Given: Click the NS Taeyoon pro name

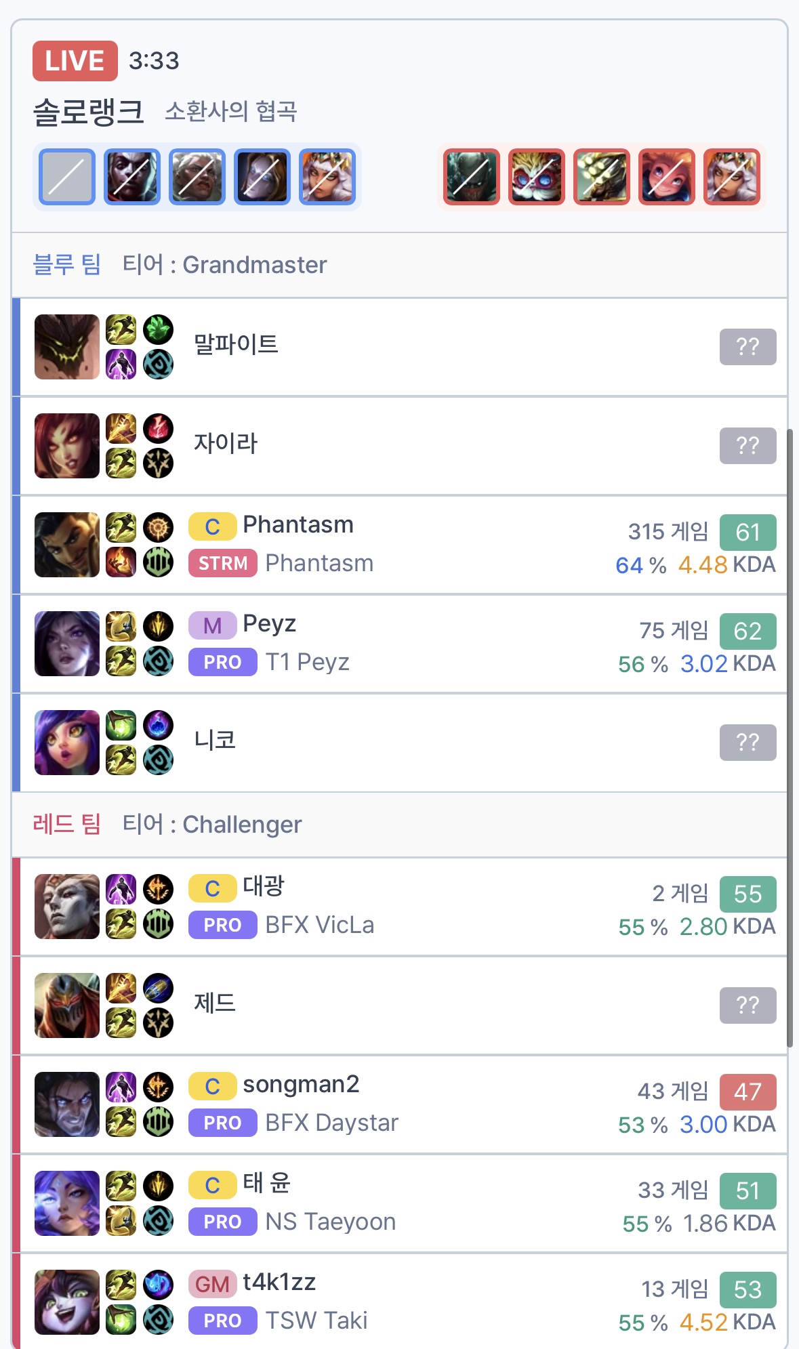Looking at the screenshot, I should (x=331, y=1222).
